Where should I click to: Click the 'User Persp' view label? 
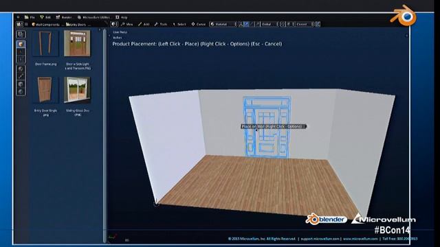pos(120,32)
